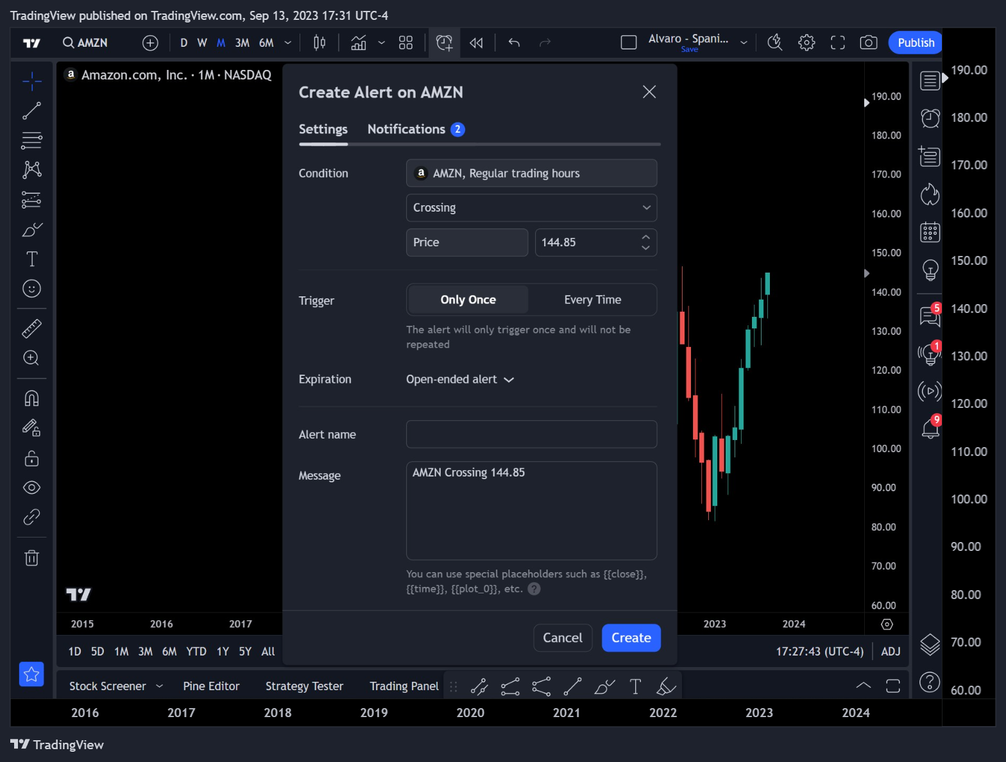Select the brush drawing tool in left sidebar

(31, 229)
